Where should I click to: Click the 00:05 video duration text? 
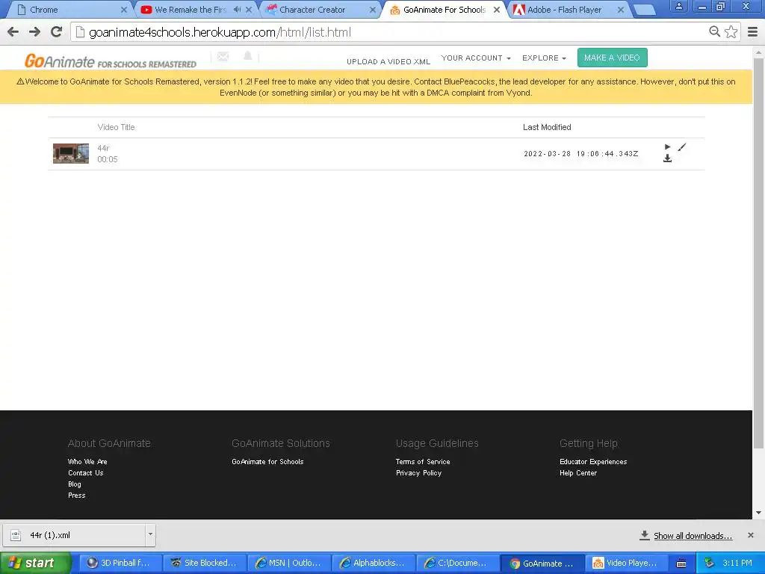tap(108, 159)
